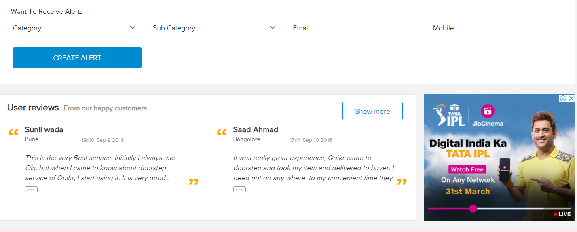
Task: Click closing quote mark of Saad's review
Action: point(402,182)
